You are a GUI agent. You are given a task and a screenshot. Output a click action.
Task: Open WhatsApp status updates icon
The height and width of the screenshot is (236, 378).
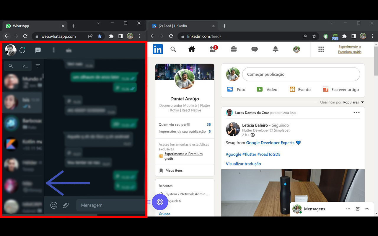22,50
